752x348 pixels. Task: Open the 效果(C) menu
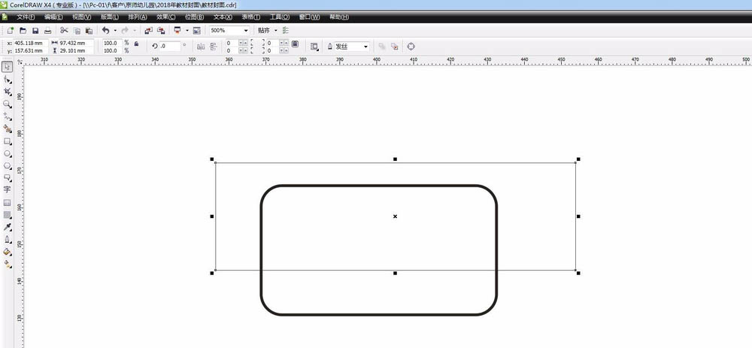click(x=166, y=17)
